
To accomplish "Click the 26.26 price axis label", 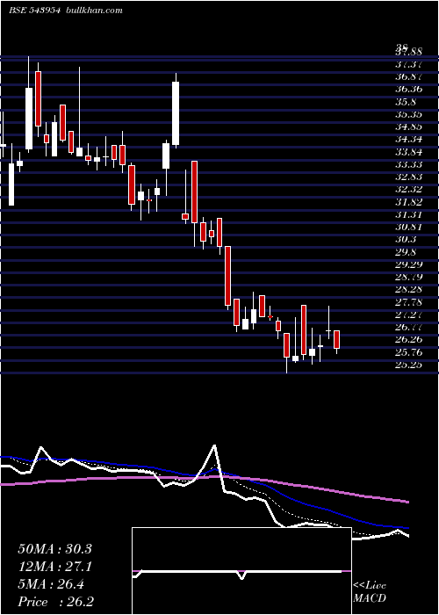I will (408, 340).
